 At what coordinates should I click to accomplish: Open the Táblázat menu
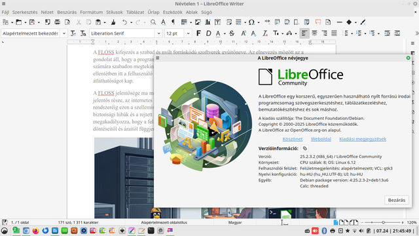click(x=135, y=12)
